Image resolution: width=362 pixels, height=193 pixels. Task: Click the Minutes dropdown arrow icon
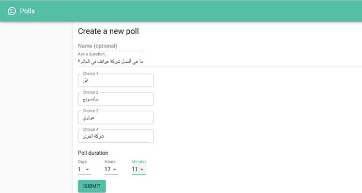(142, 169)
